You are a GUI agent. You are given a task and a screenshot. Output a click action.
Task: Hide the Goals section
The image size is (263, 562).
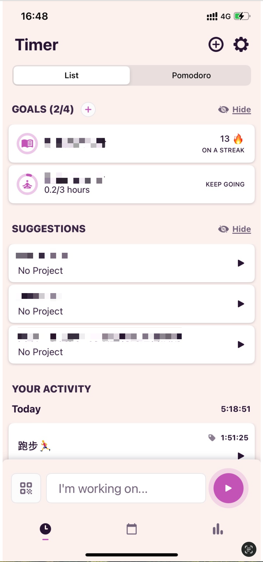tap(235, 110)
